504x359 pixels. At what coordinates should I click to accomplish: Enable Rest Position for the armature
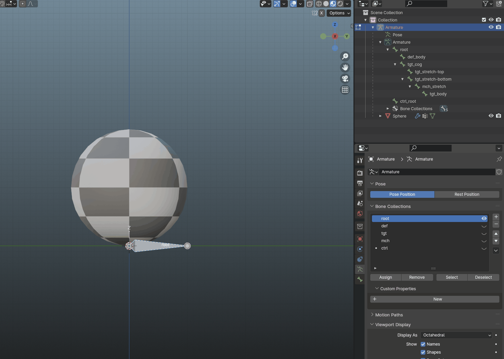467,194
